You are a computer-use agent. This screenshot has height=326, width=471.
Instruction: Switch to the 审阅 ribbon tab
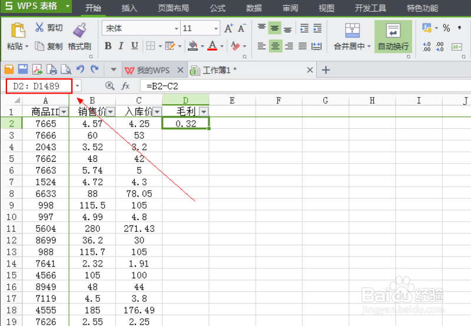click(290, 8)
